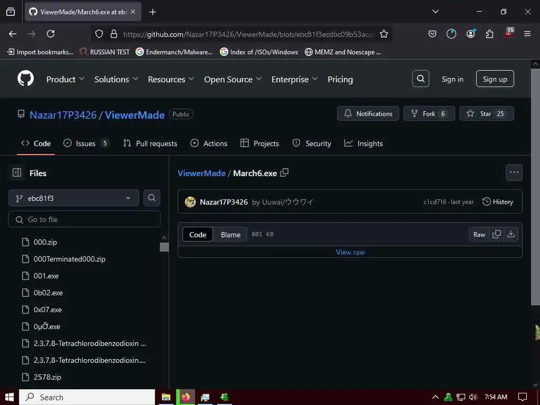
Task: Click the Raw button
Action: (x=479, y=235)
